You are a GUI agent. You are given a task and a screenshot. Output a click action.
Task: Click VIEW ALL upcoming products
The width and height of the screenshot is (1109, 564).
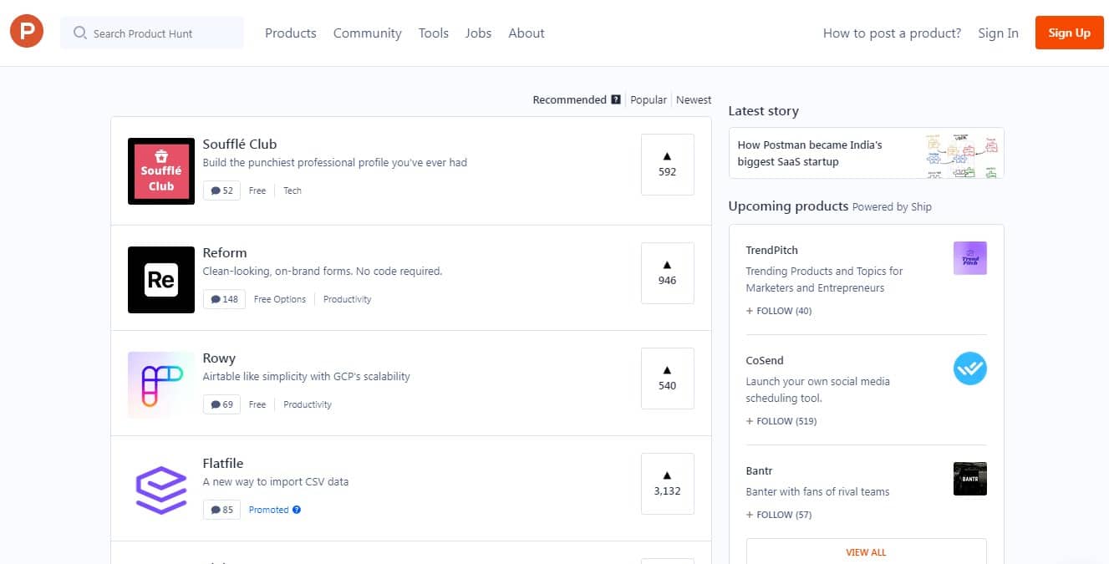coord(866,552)
